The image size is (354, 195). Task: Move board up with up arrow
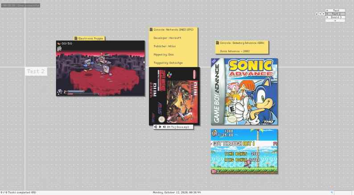[320, 14]
